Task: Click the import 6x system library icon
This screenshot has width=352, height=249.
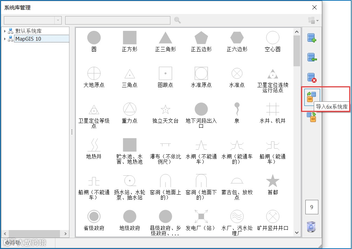Action: click(x=312, y=97)
